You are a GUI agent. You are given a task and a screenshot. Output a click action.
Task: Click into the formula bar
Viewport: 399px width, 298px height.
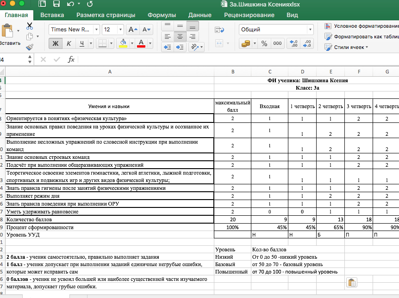click(238, 60)
